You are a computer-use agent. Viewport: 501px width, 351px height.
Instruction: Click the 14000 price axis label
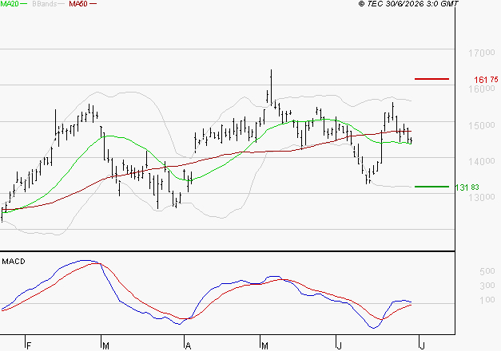click(482, 161)
